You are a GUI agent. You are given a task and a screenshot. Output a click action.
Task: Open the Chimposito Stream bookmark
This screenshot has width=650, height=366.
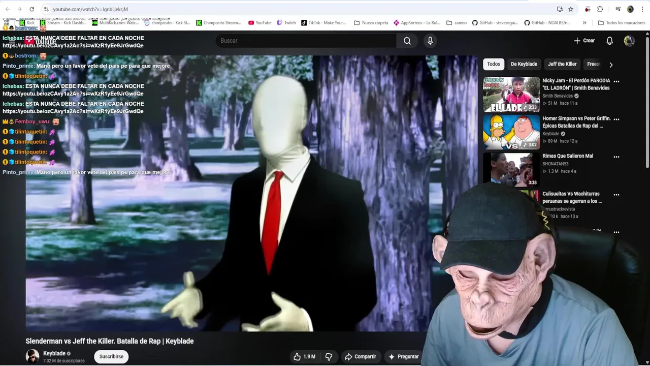(219, 22)
